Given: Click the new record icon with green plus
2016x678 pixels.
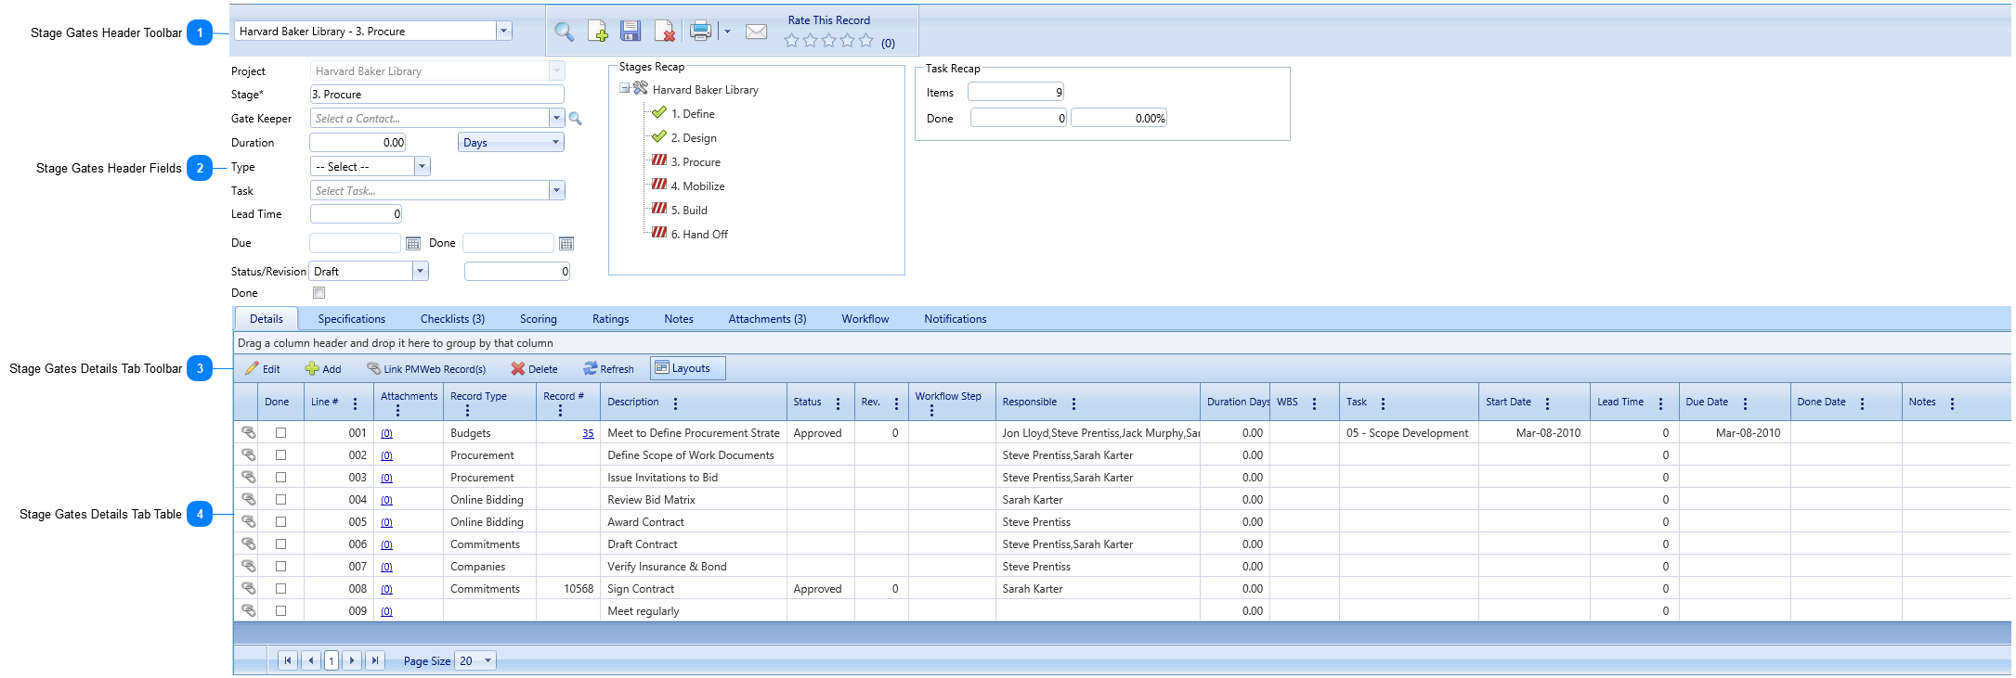Looking at the screenshot, I should coord(598,32).
